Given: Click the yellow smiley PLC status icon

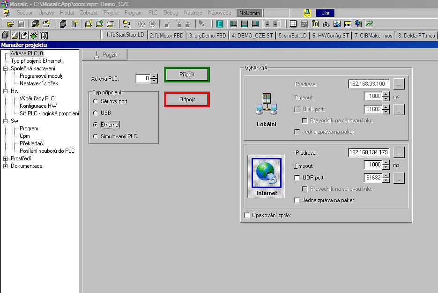Looking at the screenshot, I should (307, 13).
